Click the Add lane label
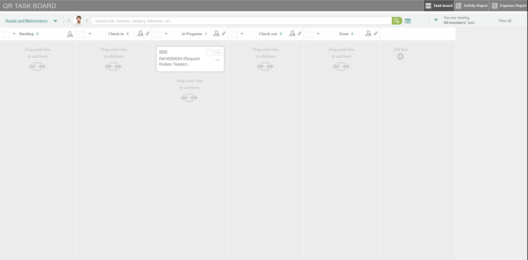 pyautogui.click(x=401, y=49)
